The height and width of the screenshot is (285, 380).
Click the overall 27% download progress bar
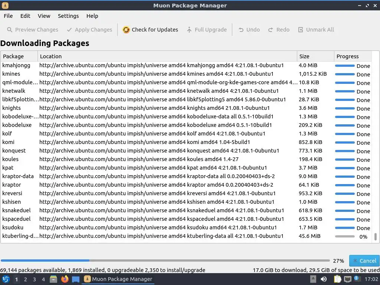click(165, 261)
